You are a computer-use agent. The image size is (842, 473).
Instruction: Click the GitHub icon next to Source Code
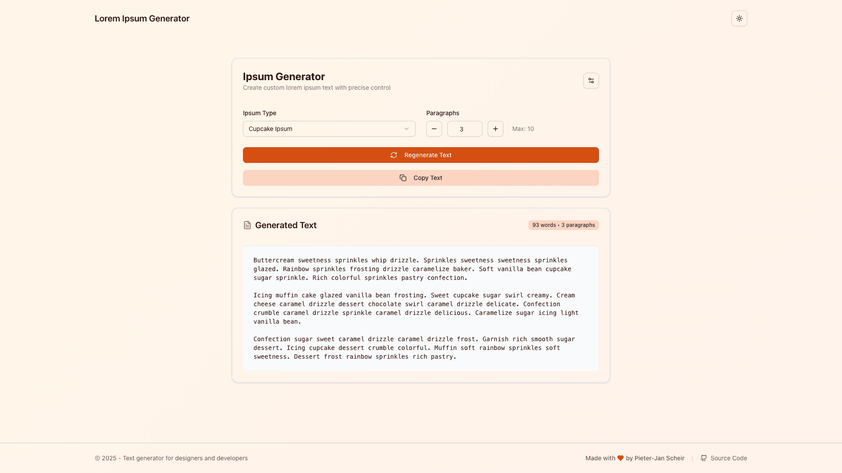704,458
